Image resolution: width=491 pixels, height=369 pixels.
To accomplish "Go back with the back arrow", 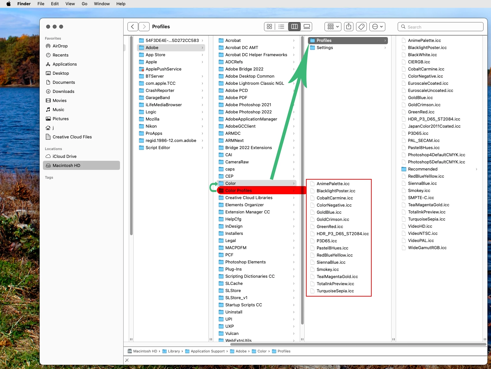I will tap(133, 27).
